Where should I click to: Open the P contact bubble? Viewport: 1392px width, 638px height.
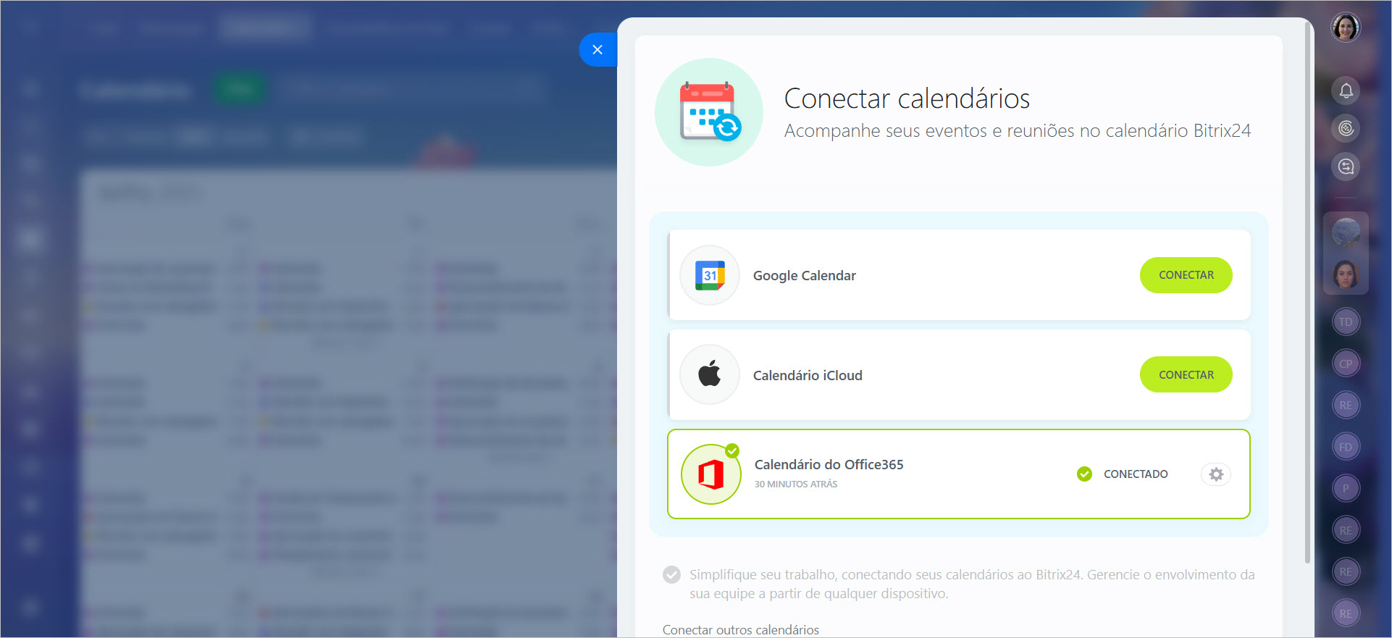tap(1346, 489)
